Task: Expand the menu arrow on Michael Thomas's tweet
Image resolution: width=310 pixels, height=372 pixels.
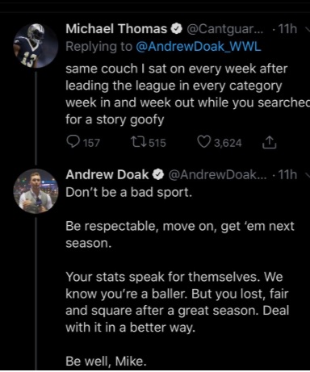Action: tap(308, 29)
